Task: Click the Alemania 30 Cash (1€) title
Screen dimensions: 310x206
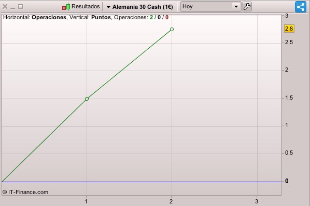Action: tap(143, 7)
